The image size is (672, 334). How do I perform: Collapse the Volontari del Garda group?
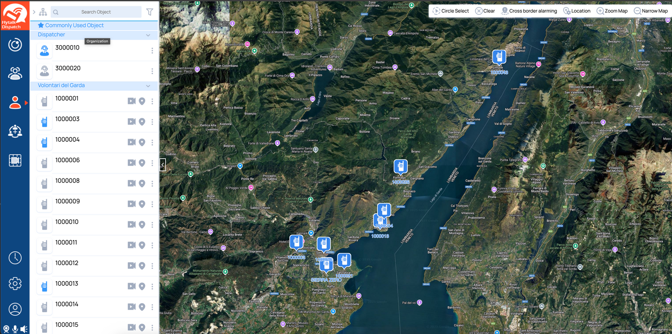point(148,85)
